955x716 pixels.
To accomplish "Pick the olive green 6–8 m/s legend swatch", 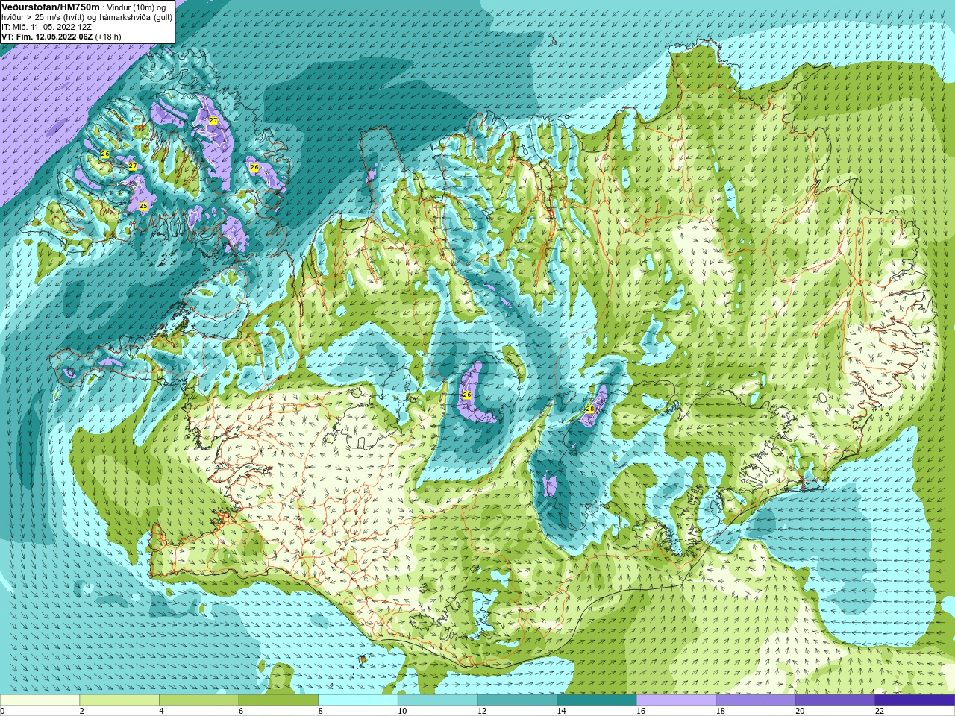I will coord(278,700).
